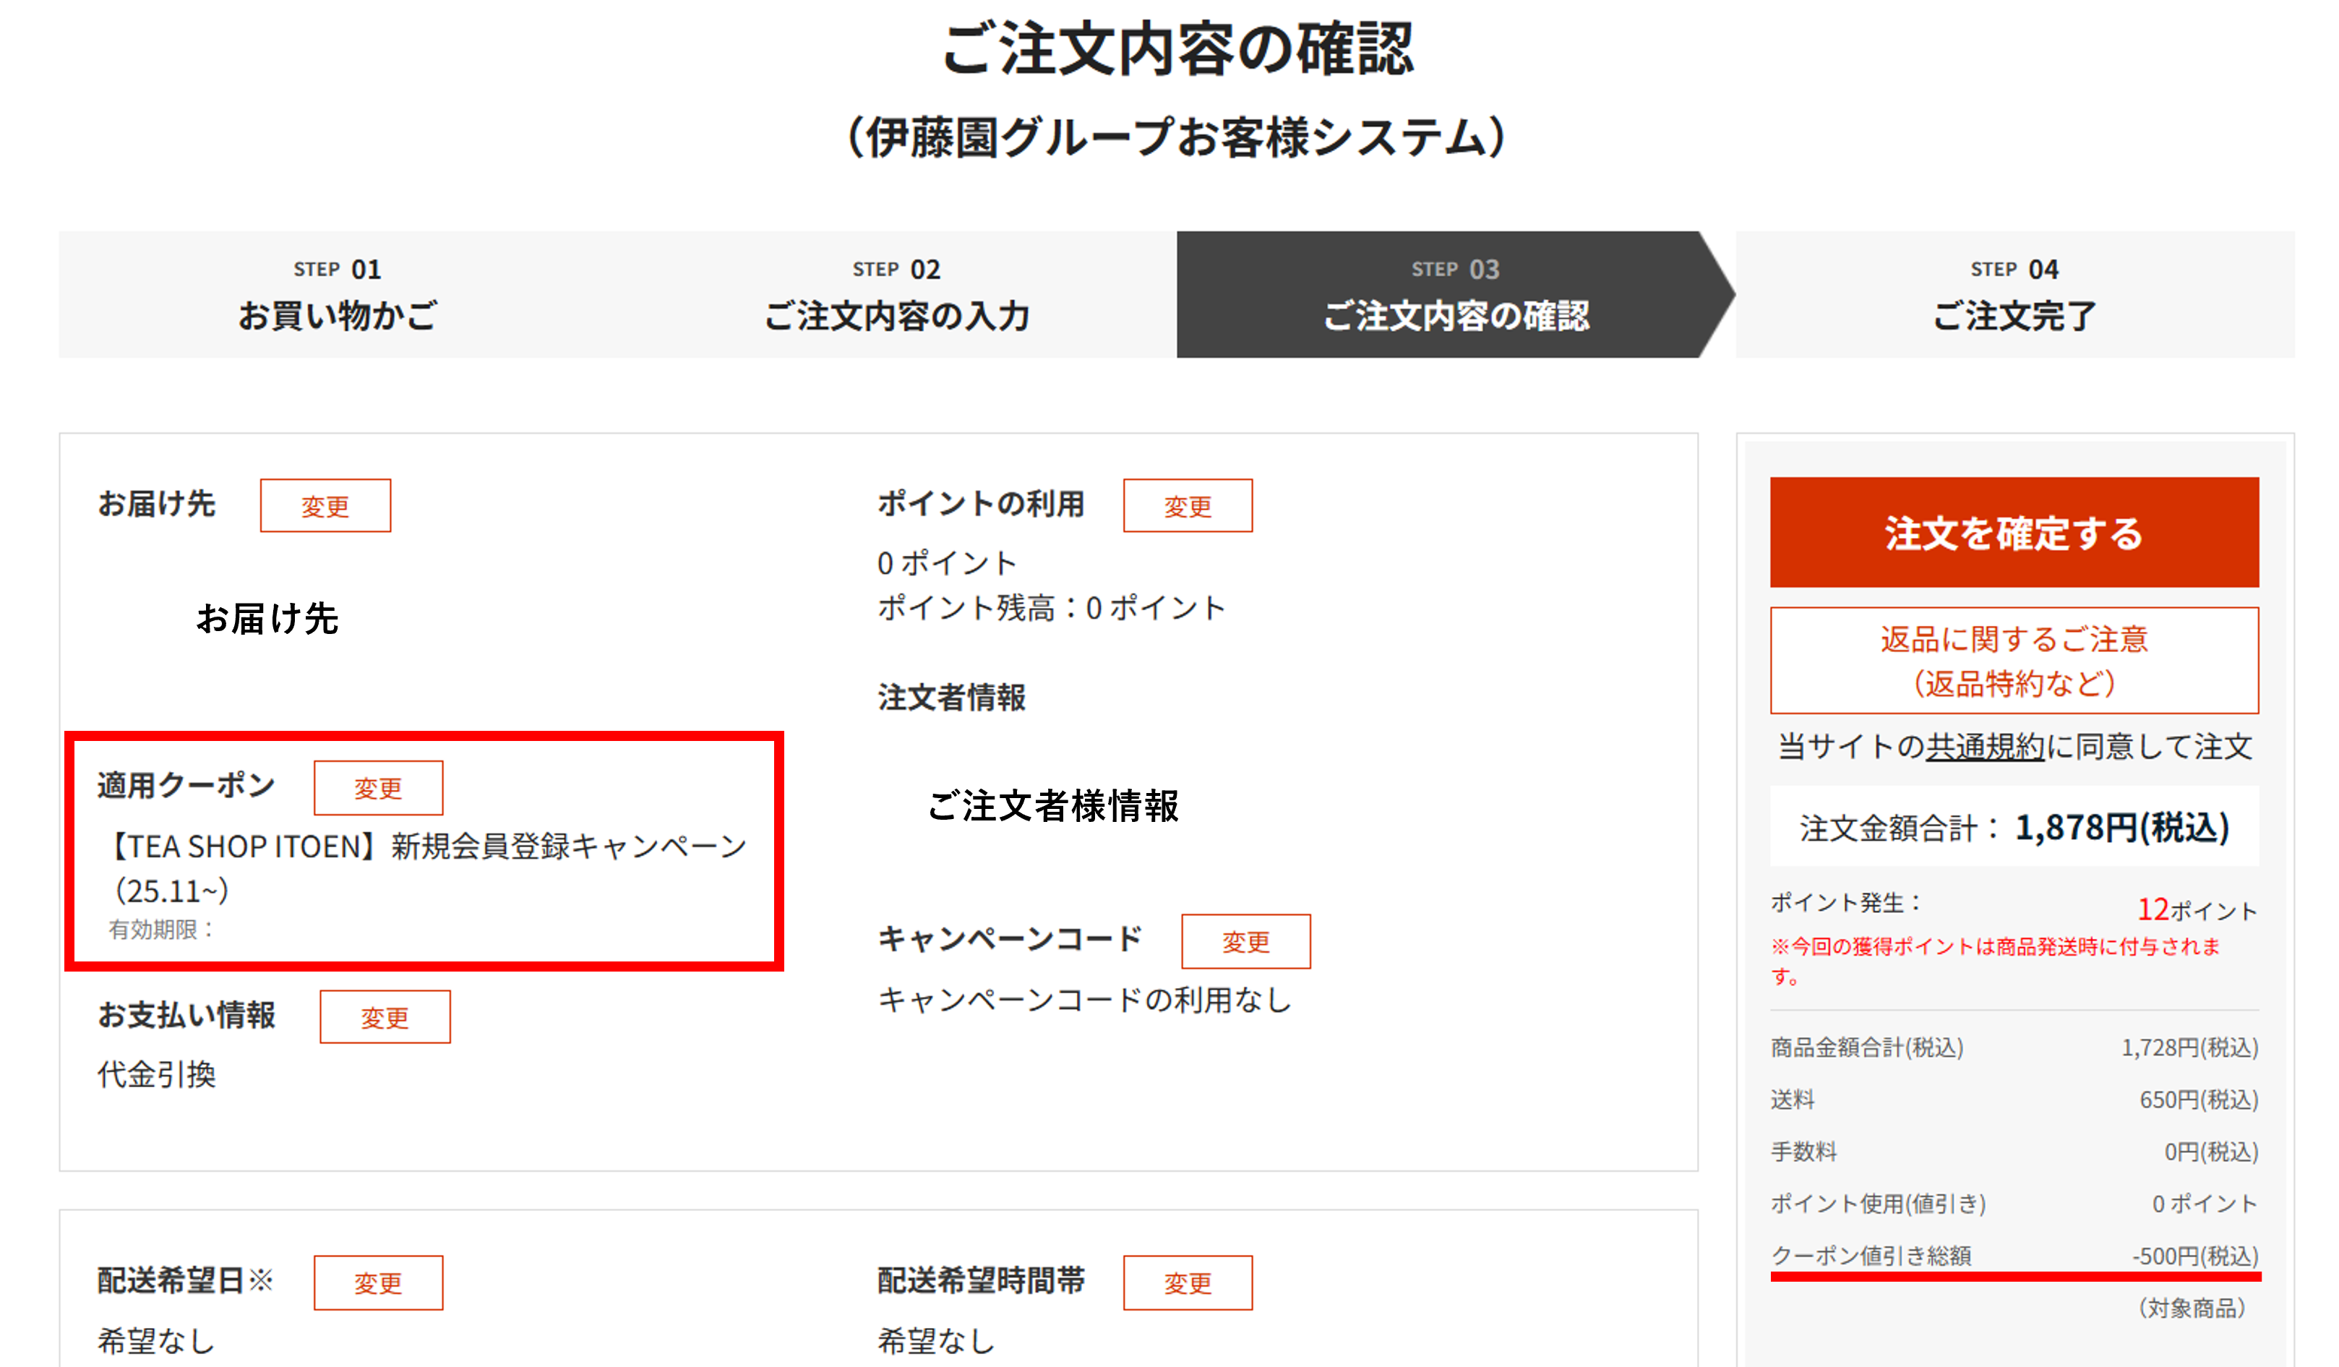Open the 共通規約 terms link

pos(1983,746)
